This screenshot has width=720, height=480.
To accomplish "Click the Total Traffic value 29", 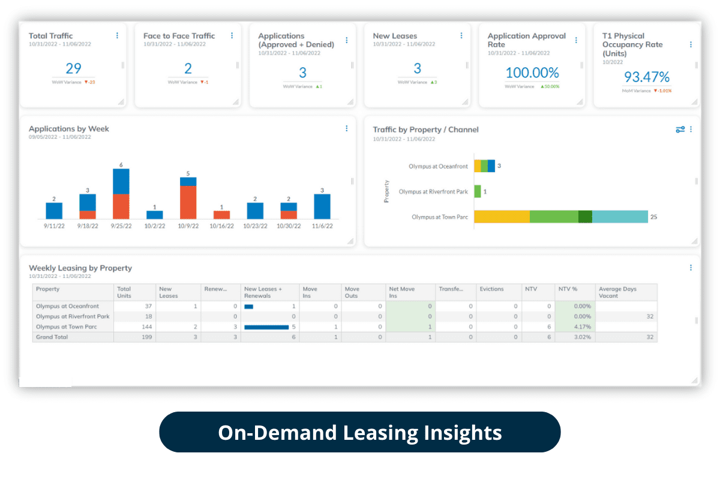I will (73, 68).
